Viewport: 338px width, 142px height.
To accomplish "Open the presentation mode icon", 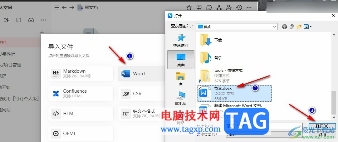I will (199, 7).
